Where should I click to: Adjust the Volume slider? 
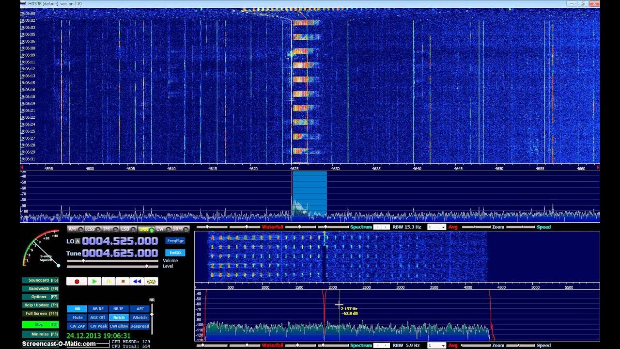click(x=112, y=261)
